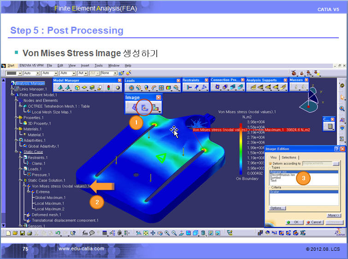The height and width of the screenshot is (259, 348).
Task: Select 'Discontinuous iso' in Types list
Action: (x=283, y=175)
